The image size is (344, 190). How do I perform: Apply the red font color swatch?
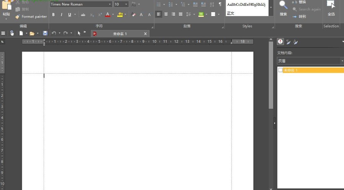(107, 14)
